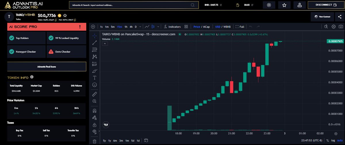Viewport: 345px width, 145px height.
Task: Expand the timeframe dropdown arrow
Action: click(140, 27)
